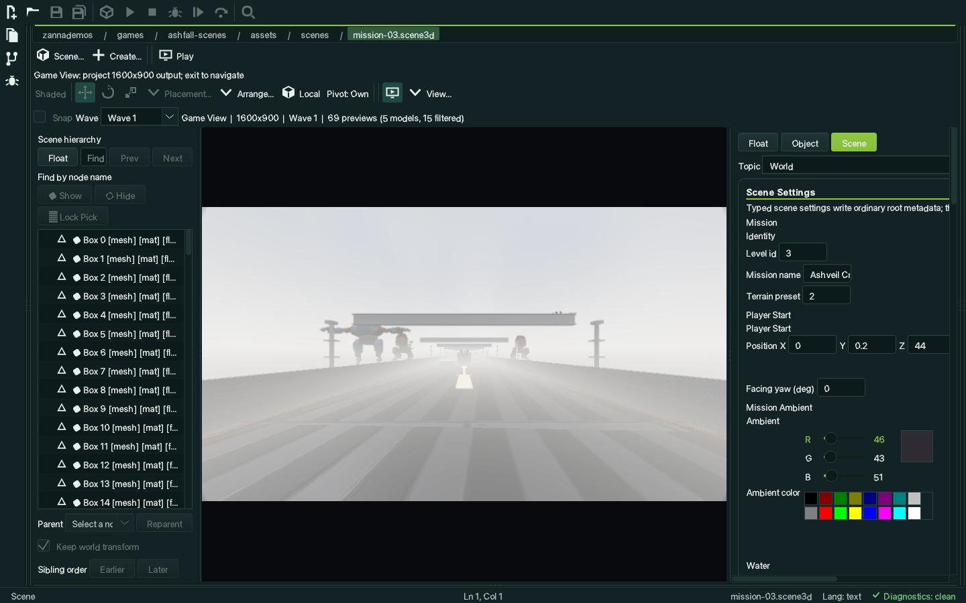Change the Pivot: Own setting
This screenshot has height=603, width=966.
pyautogui.click(x=347, y=94)
